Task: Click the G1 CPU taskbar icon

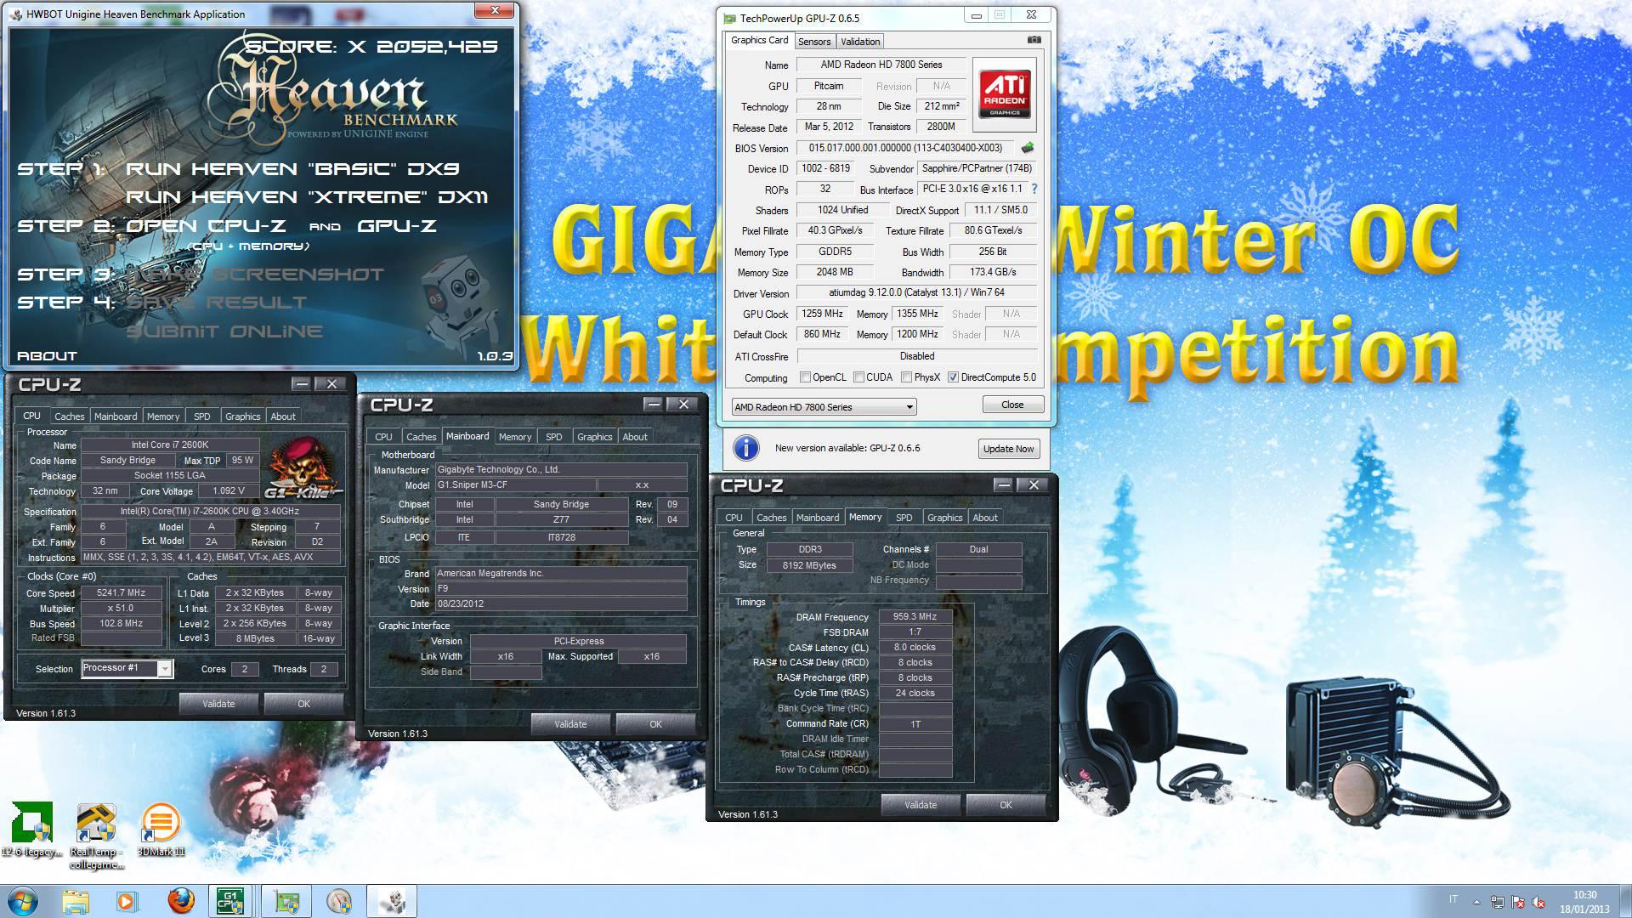Action: coord(231,901)
